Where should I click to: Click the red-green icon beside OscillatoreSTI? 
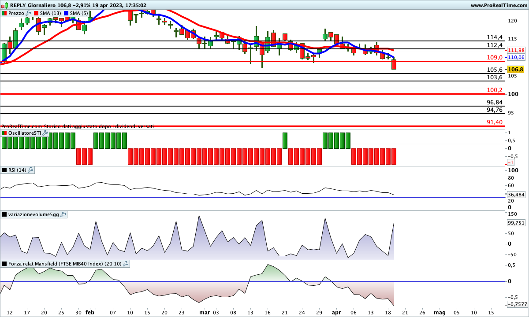click(x=4, y=133)
